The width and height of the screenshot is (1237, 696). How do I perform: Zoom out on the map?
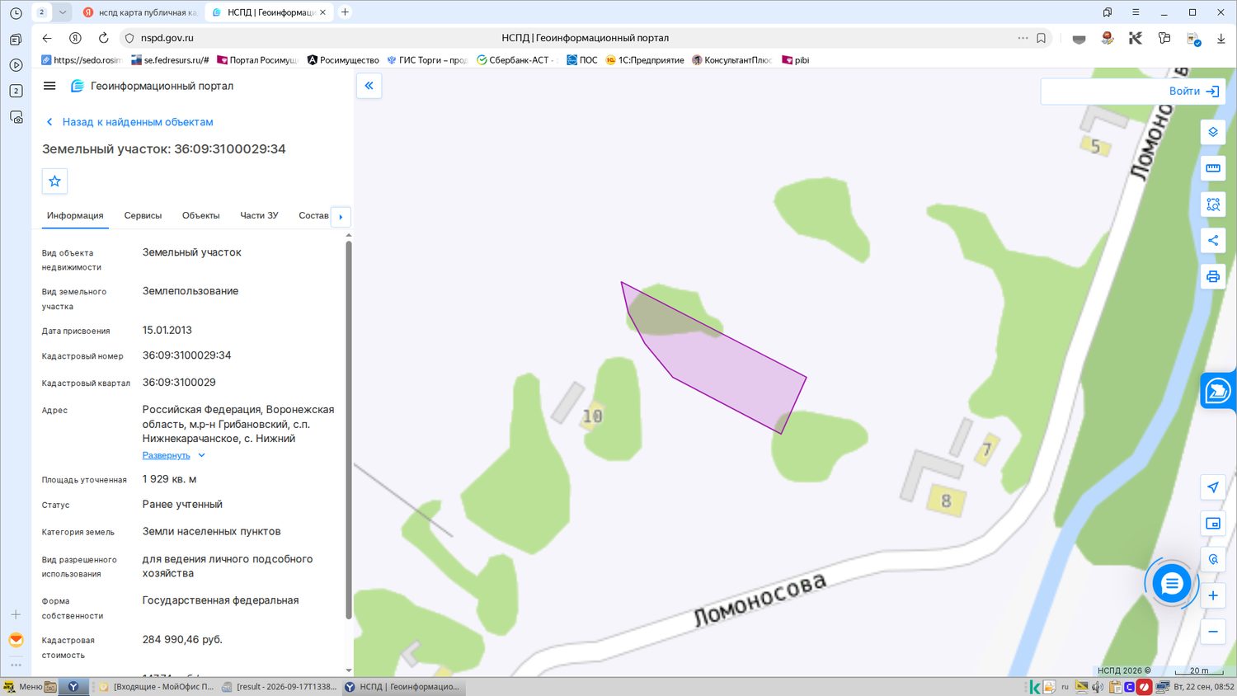pyautogui.click(x=1212, y=632)
